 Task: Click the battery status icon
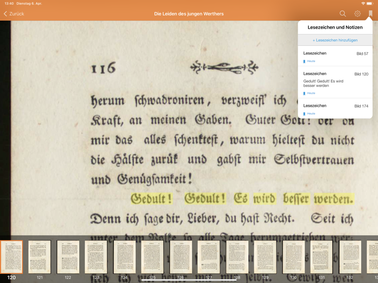(370, 3)
